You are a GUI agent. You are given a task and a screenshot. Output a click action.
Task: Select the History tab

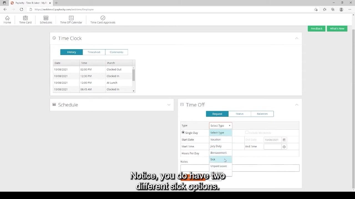72,52
